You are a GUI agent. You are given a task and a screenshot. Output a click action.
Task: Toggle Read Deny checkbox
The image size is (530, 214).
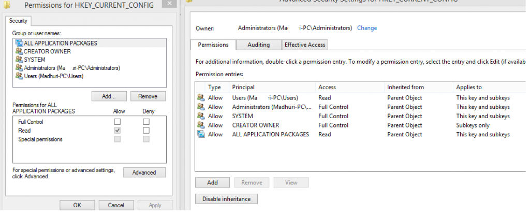click(x=146, y=131)
